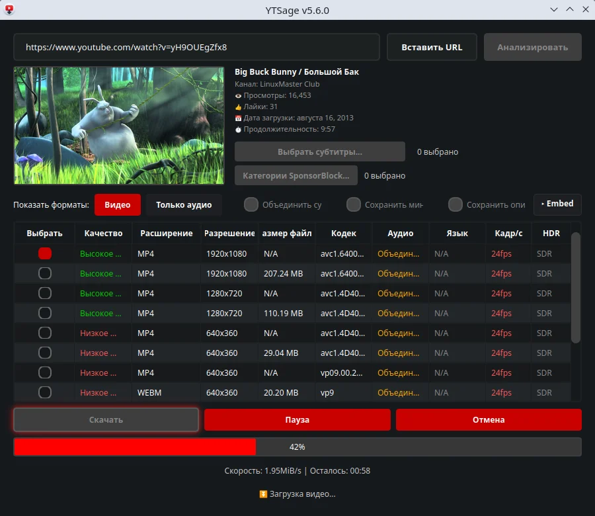This screenshot has height=516, width=595.
Task: Sort by the Кодек column header
Action: click(343, 233)
